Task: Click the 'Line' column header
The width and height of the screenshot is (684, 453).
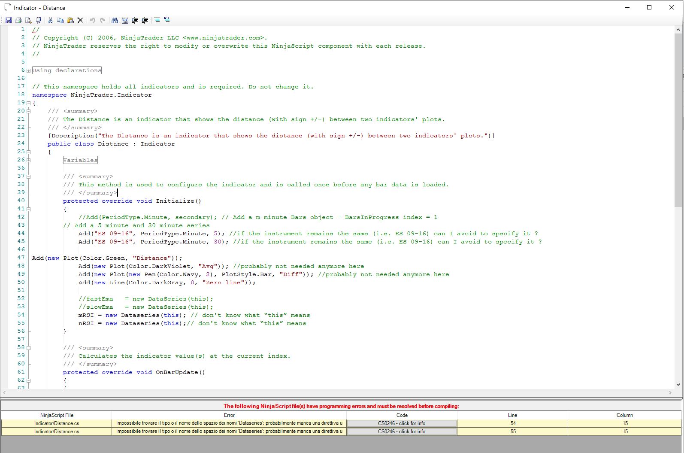Action: click(x=512, y=415)
